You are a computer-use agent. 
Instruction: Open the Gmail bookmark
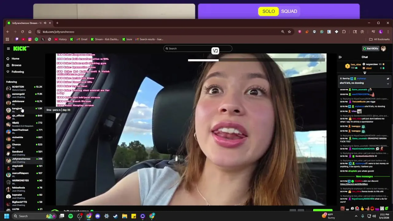click(82, 39)
